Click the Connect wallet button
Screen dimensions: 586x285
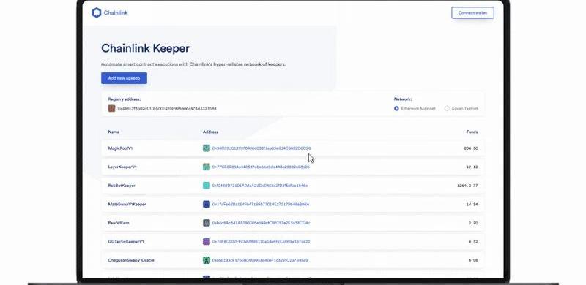coord(472,12)
